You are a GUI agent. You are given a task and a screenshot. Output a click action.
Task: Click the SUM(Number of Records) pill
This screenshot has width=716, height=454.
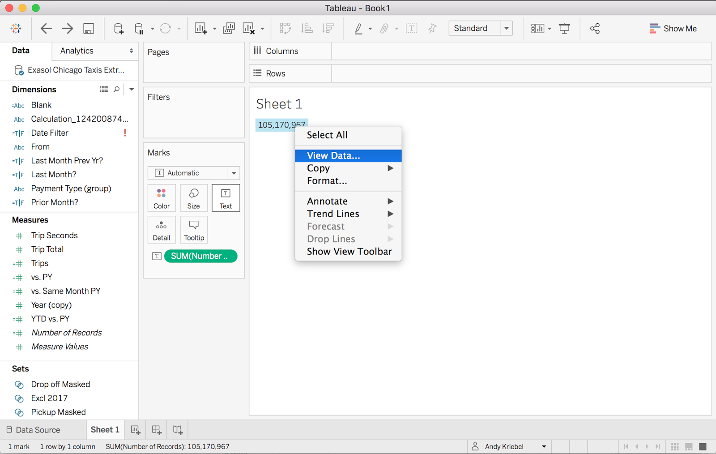point(200,256)
